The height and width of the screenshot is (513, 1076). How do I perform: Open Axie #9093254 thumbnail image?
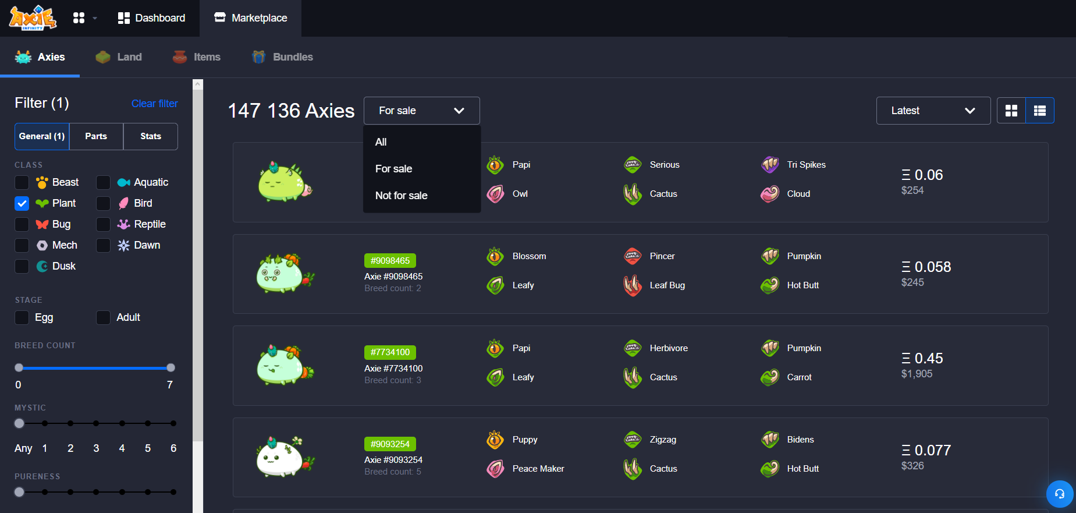(285, 457)
